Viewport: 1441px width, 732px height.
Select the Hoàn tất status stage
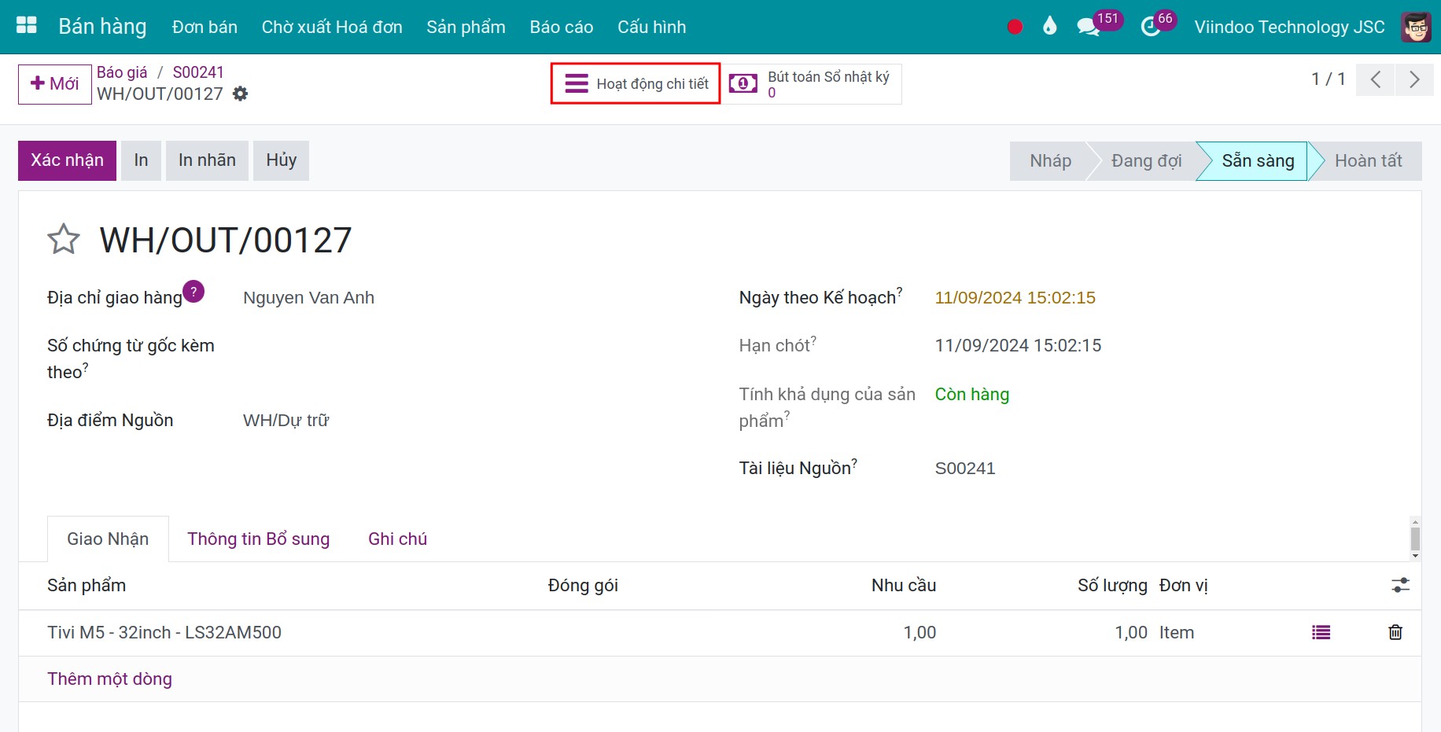tap(1368, 161)
